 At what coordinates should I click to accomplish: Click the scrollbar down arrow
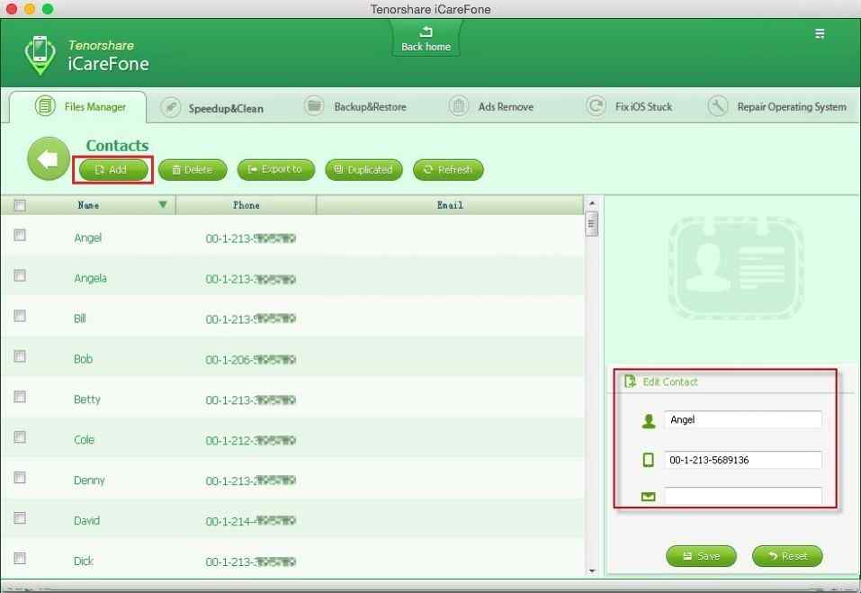tap(592, 571)
